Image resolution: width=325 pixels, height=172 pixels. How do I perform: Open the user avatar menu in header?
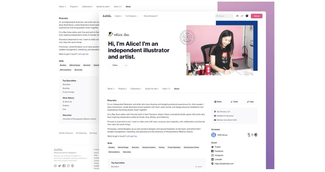247,16
